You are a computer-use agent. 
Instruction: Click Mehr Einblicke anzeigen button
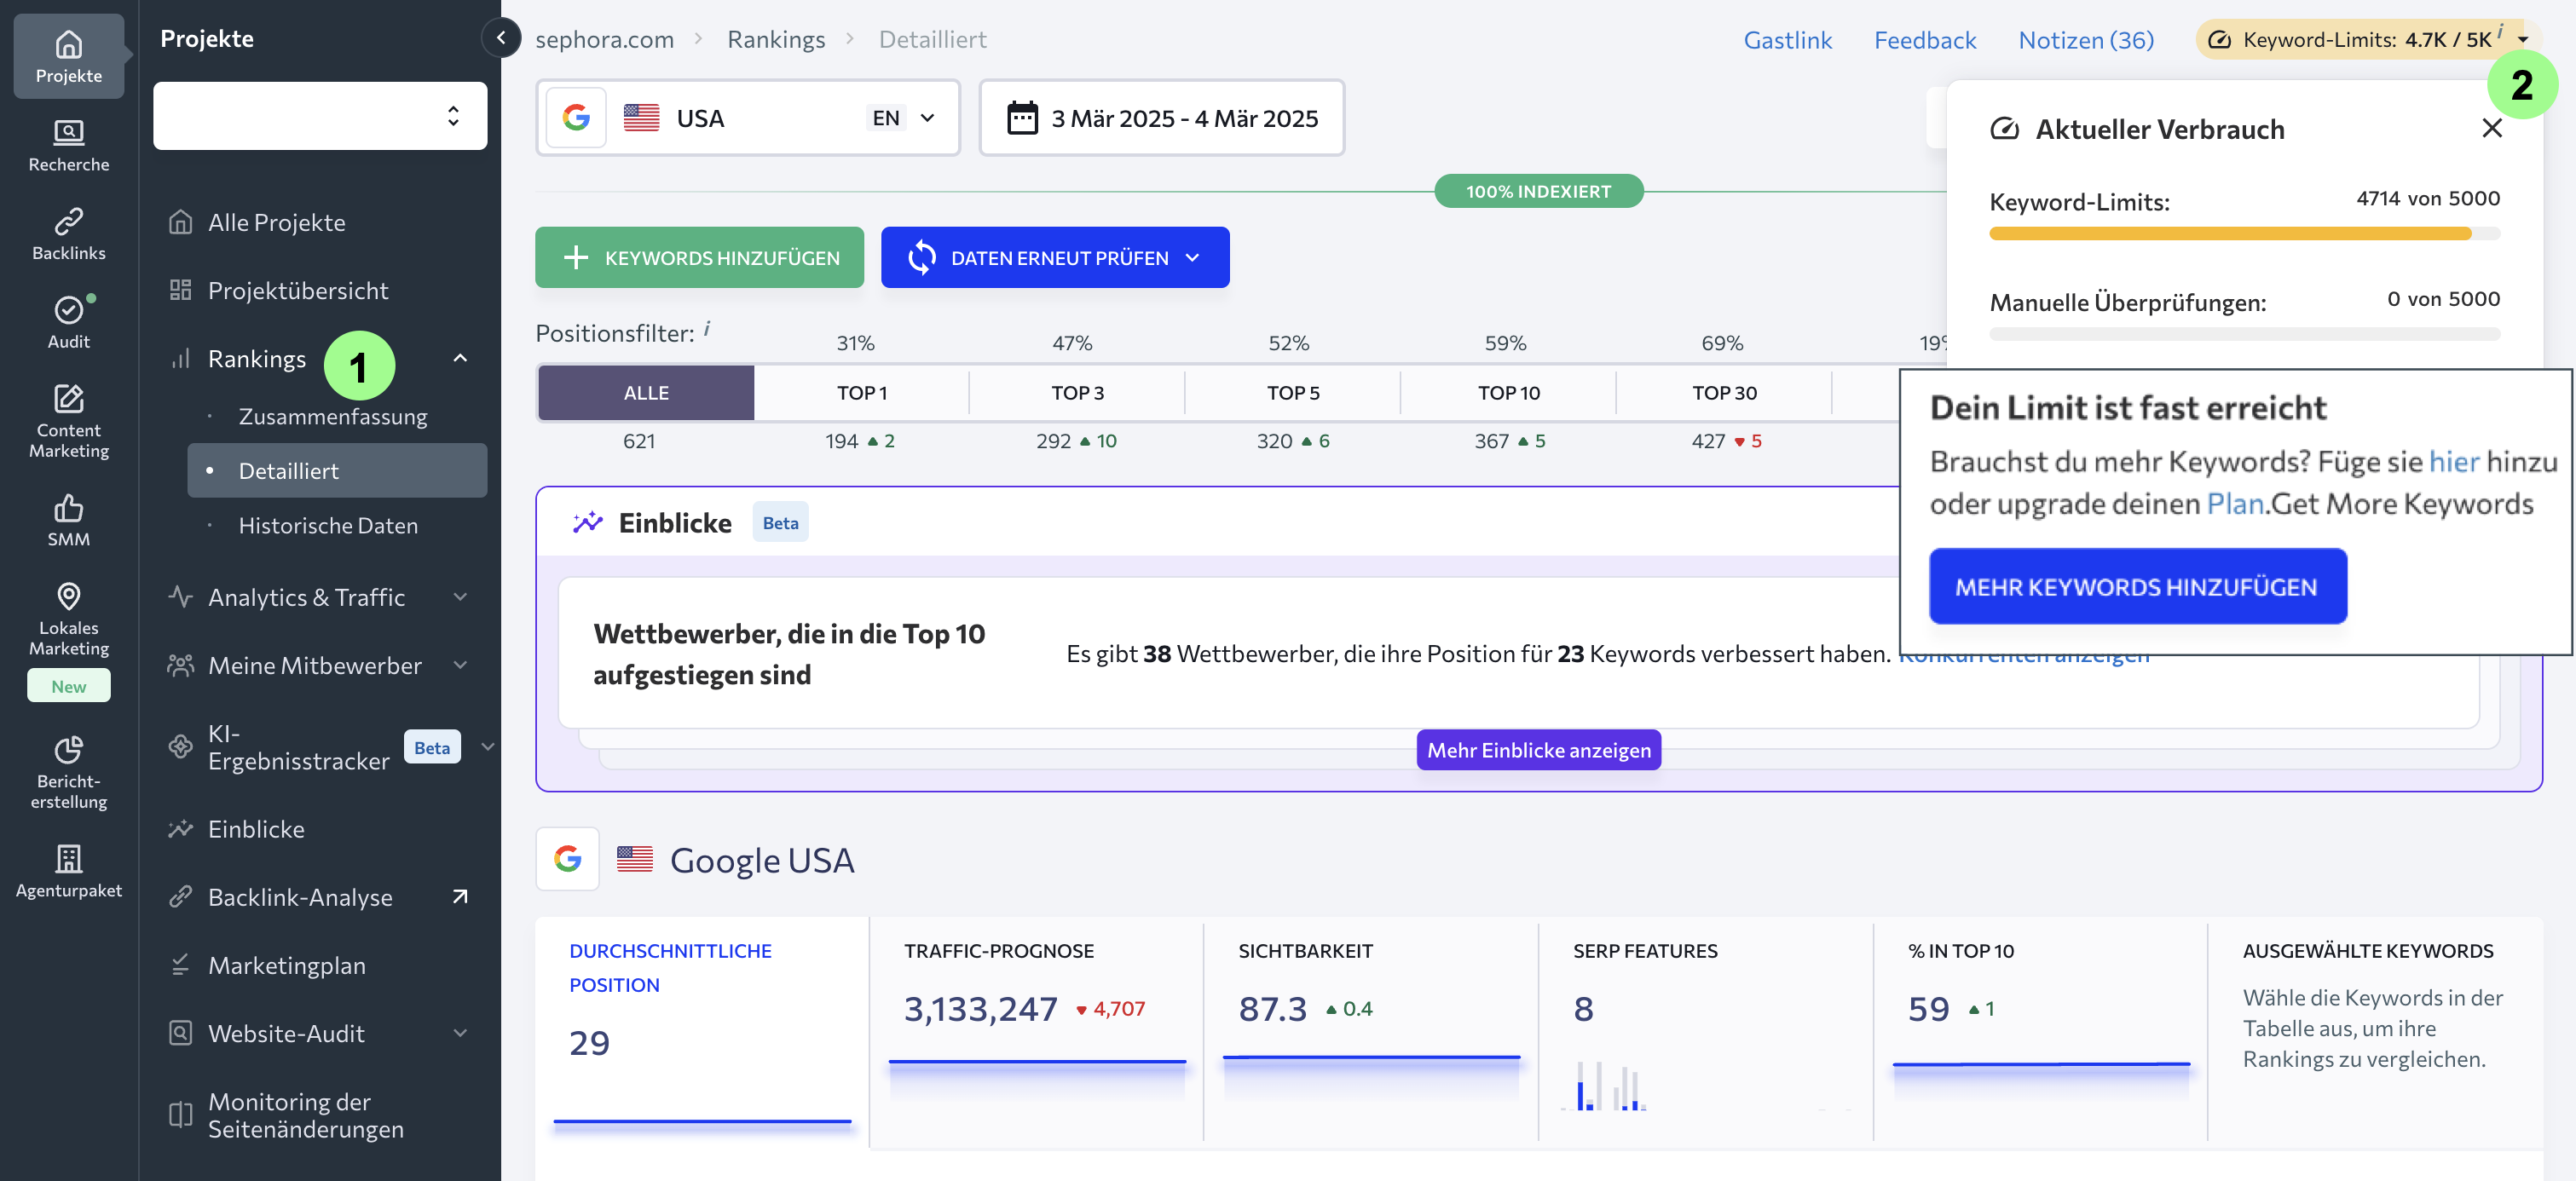pyautogui.click(x=1538, y=749)
